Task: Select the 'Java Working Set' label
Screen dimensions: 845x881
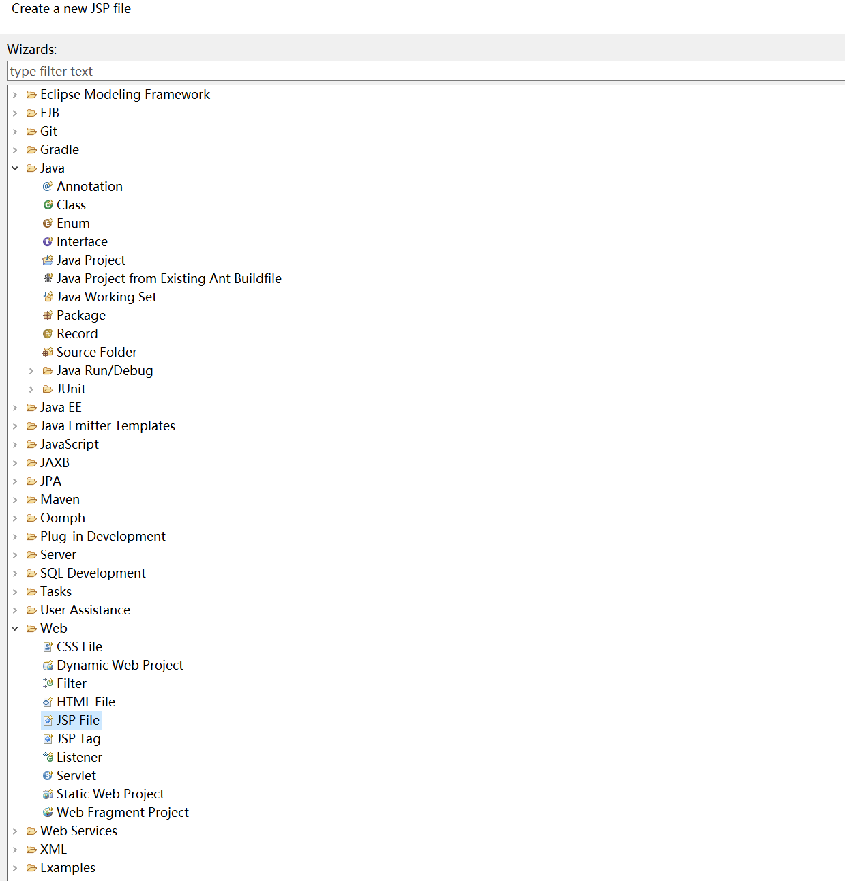Action: click(x=106, y=297)
